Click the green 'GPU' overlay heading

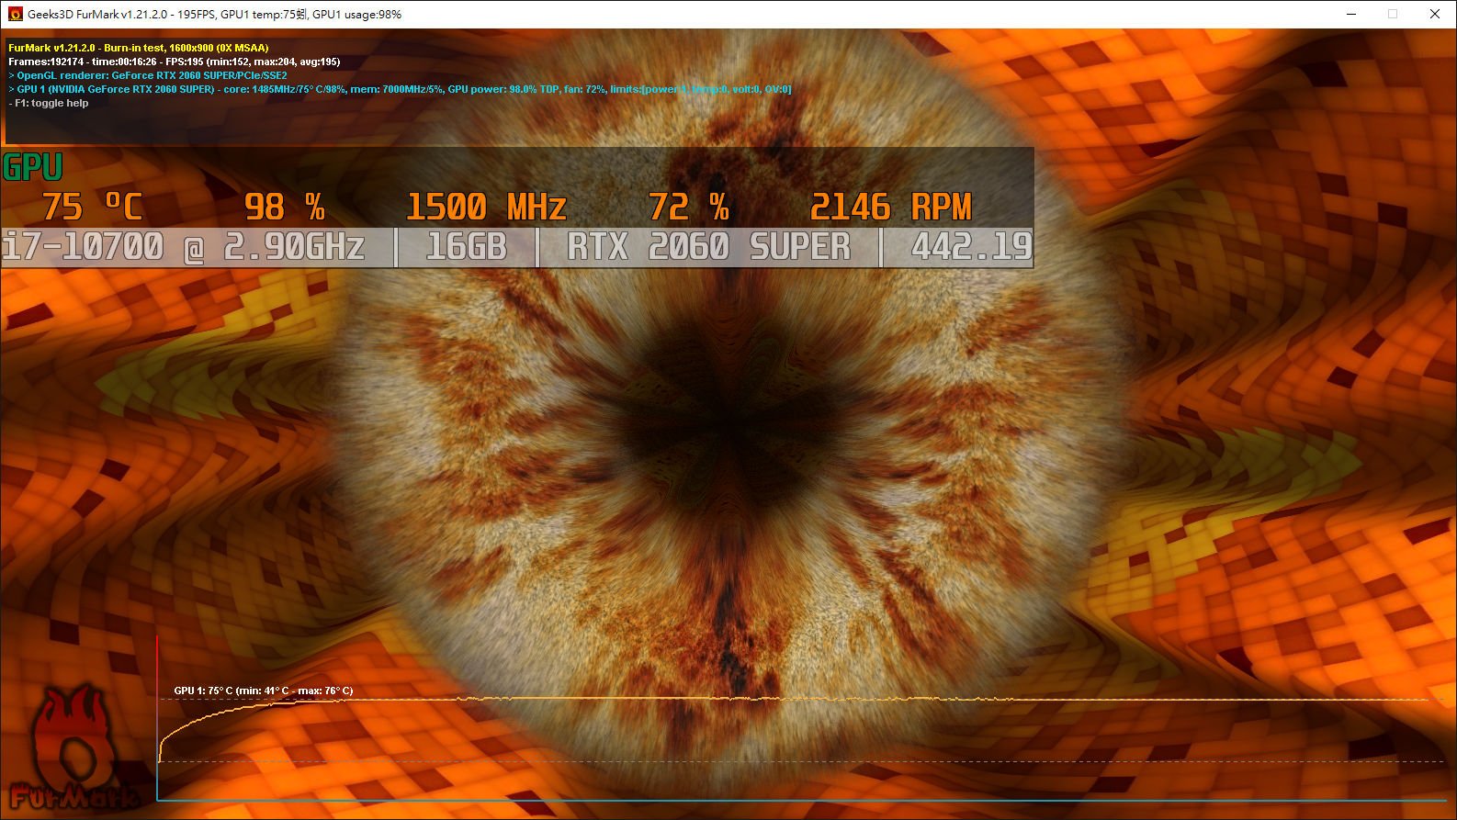pos(33,168)
